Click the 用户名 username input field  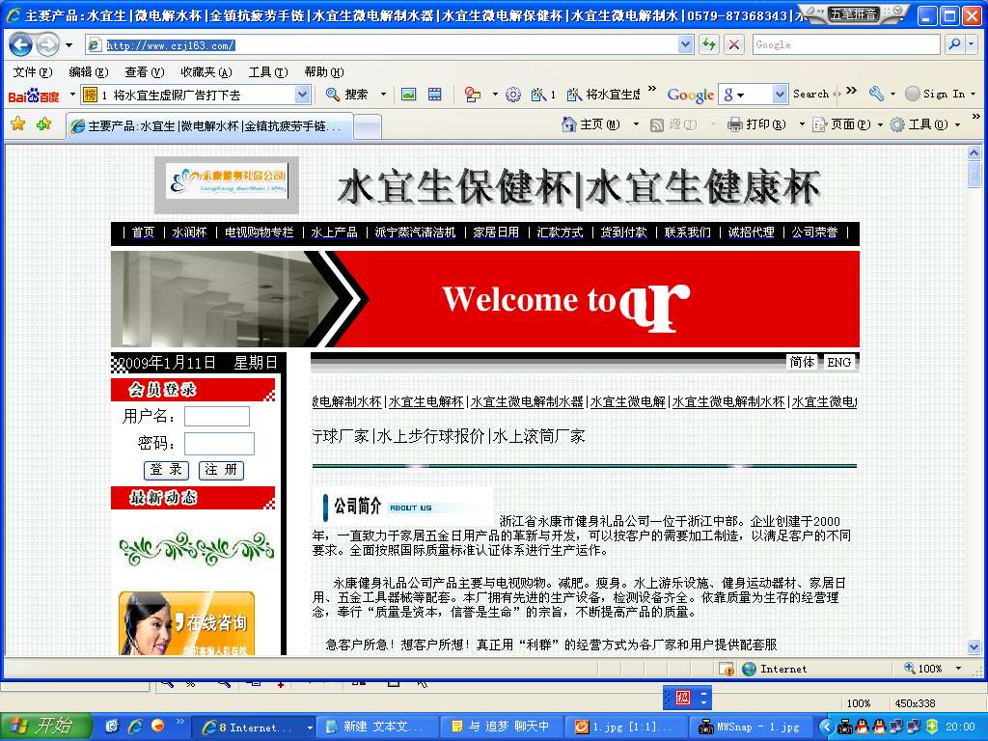216,417
